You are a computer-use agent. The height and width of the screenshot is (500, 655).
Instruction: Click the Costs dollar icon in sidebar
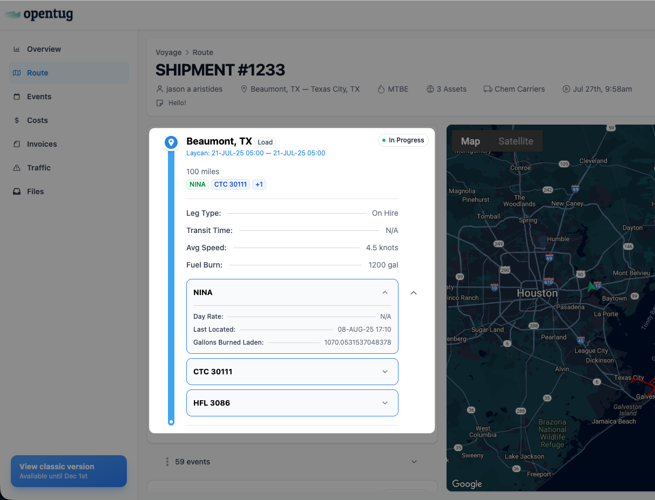17,120
